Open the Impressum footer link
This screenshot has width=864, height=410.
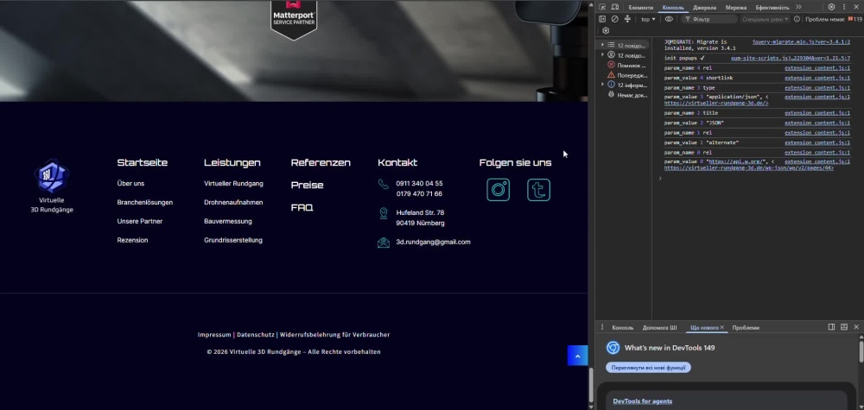[x=214, y=335]
